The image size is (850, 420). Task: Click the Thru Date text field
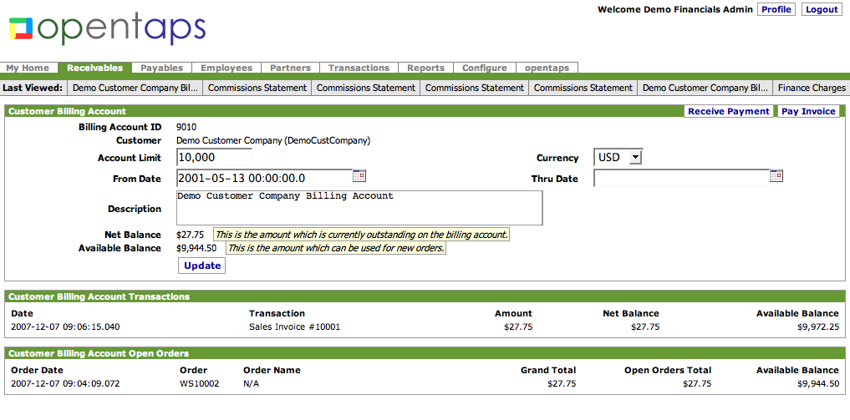coord(681,178)
